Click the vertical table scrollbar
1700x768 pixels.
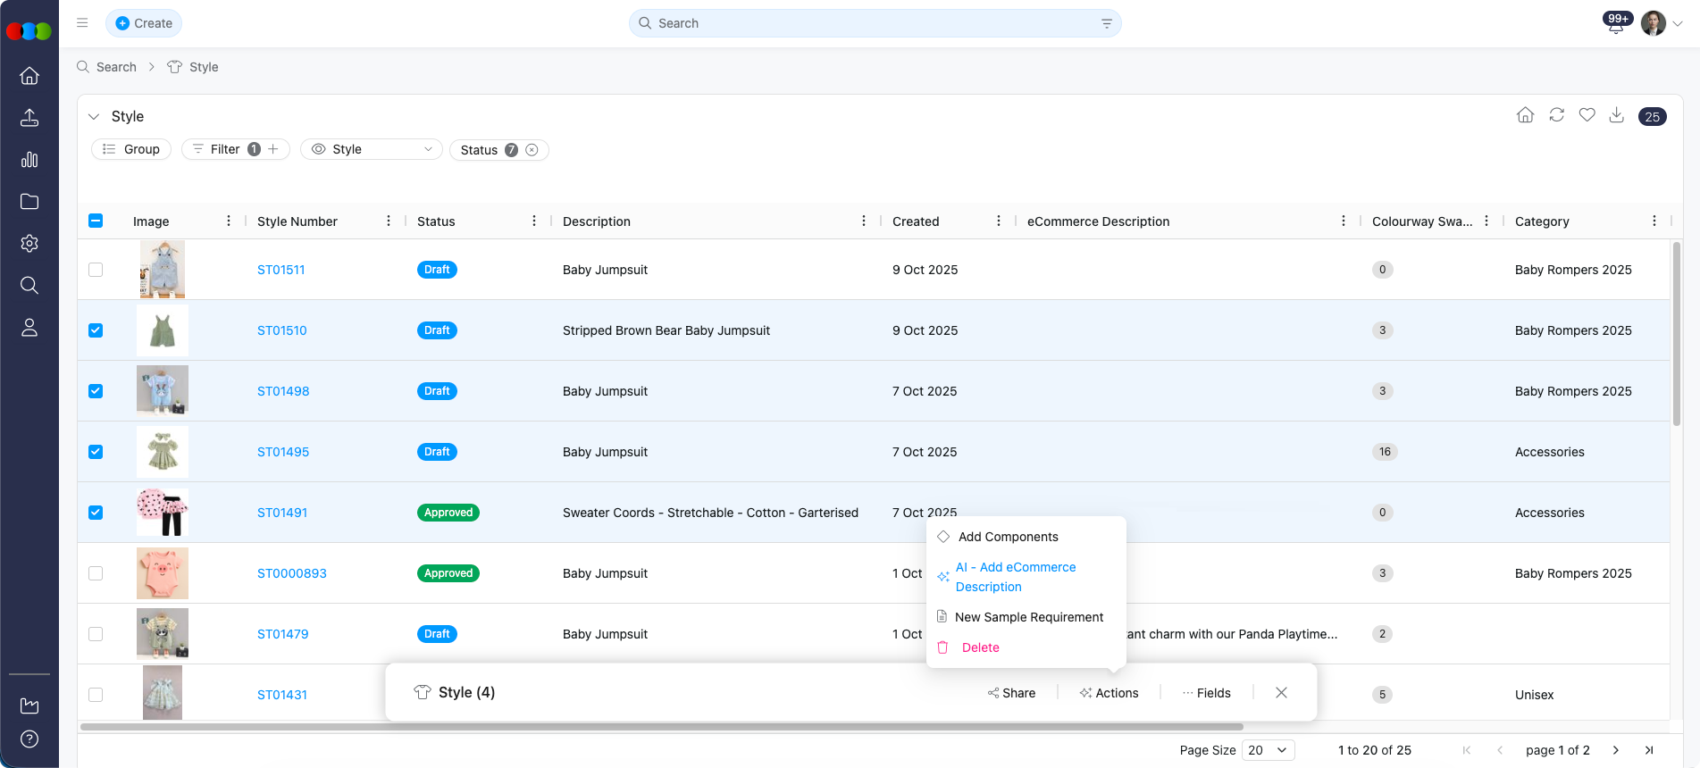pos(1677,332)
